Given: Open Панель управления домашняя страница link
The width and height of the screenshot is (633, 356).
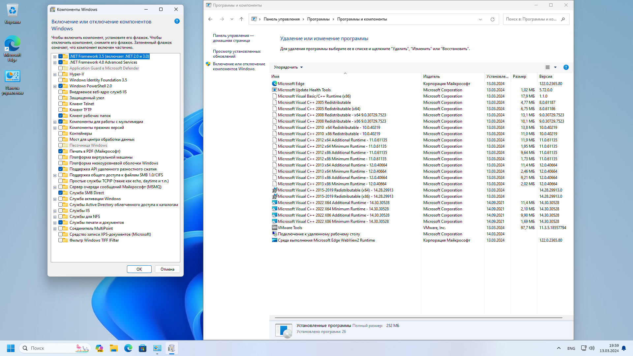Looking at the screenshot, I should [x=233, y=38].
